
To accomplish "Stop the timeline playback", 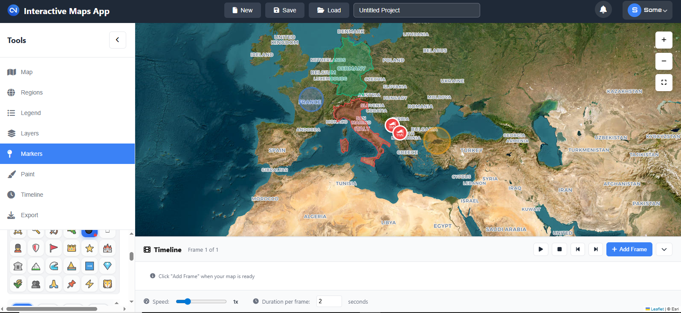I will 559,250.
